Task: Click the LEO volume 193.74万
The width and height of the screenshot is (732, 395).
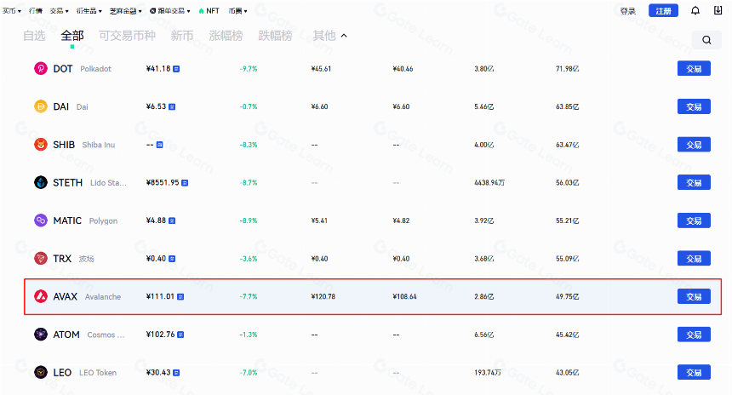Action: tap(488, 372)
